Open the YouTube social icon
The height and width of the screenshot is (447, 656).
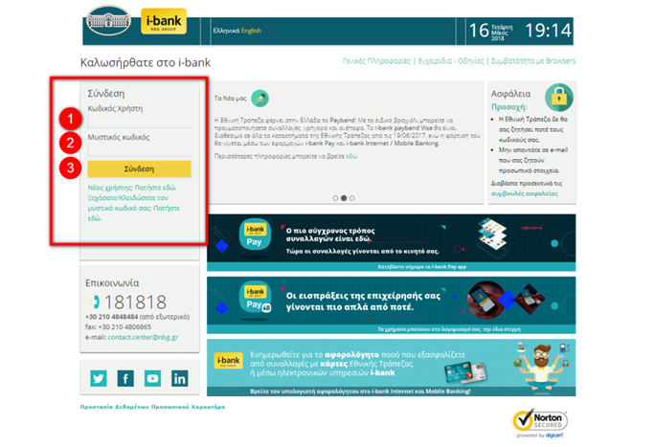153,379
